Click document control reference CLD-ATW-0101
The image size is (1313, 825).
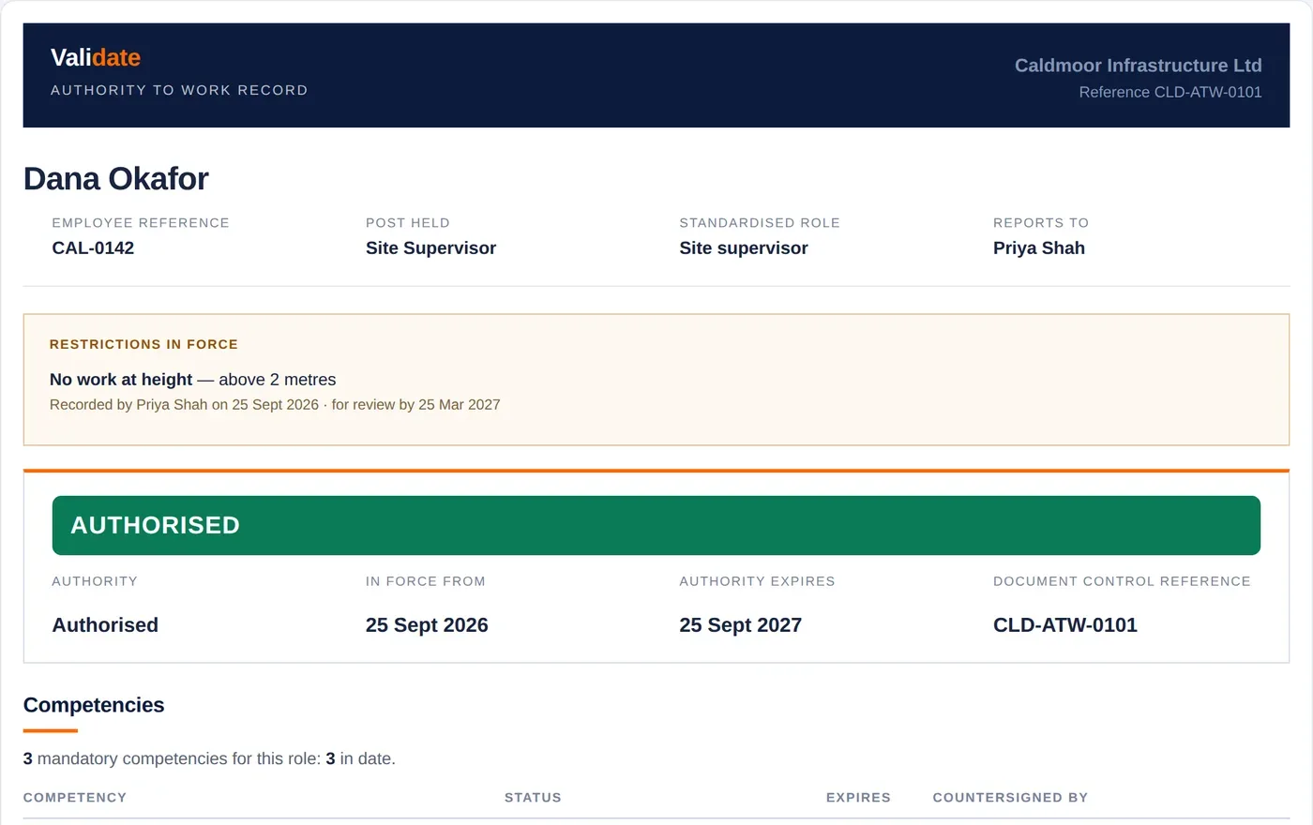click(x=1065, y=625)
